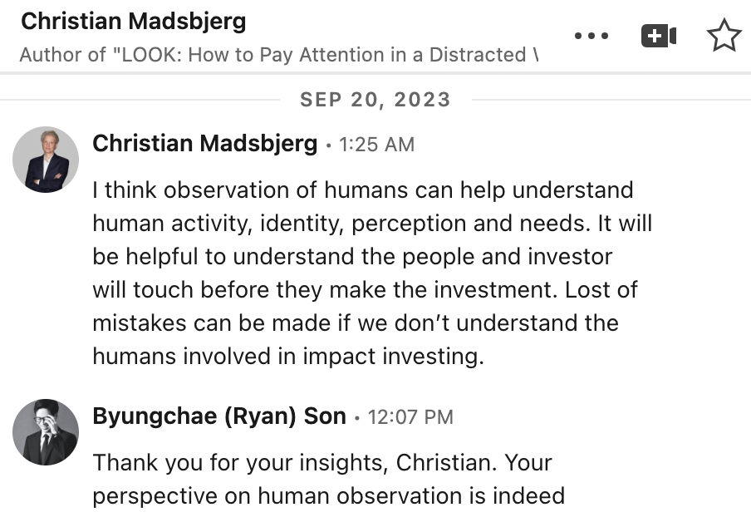Start a video meeting with Christian

(659, 36)
